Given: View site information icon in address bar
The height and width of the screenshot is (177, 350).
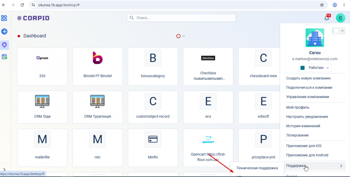Looking at the screenshot, I should tap(33, 5).
